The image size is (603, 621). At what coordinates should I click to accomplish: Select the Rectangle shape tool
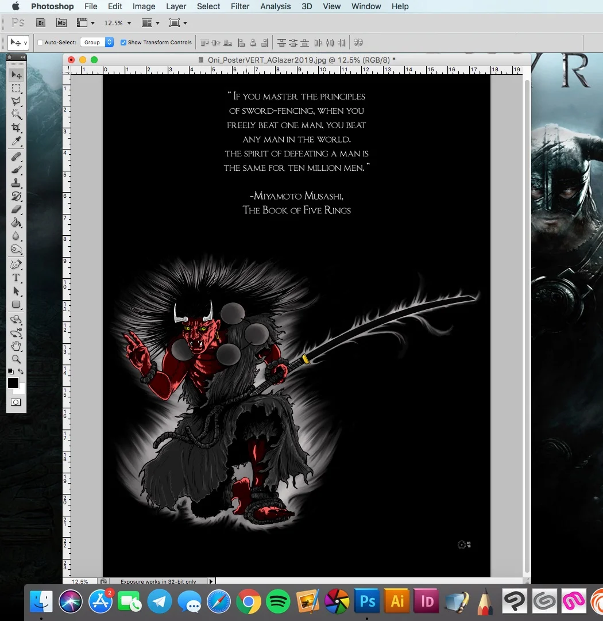tap(16, 305)
